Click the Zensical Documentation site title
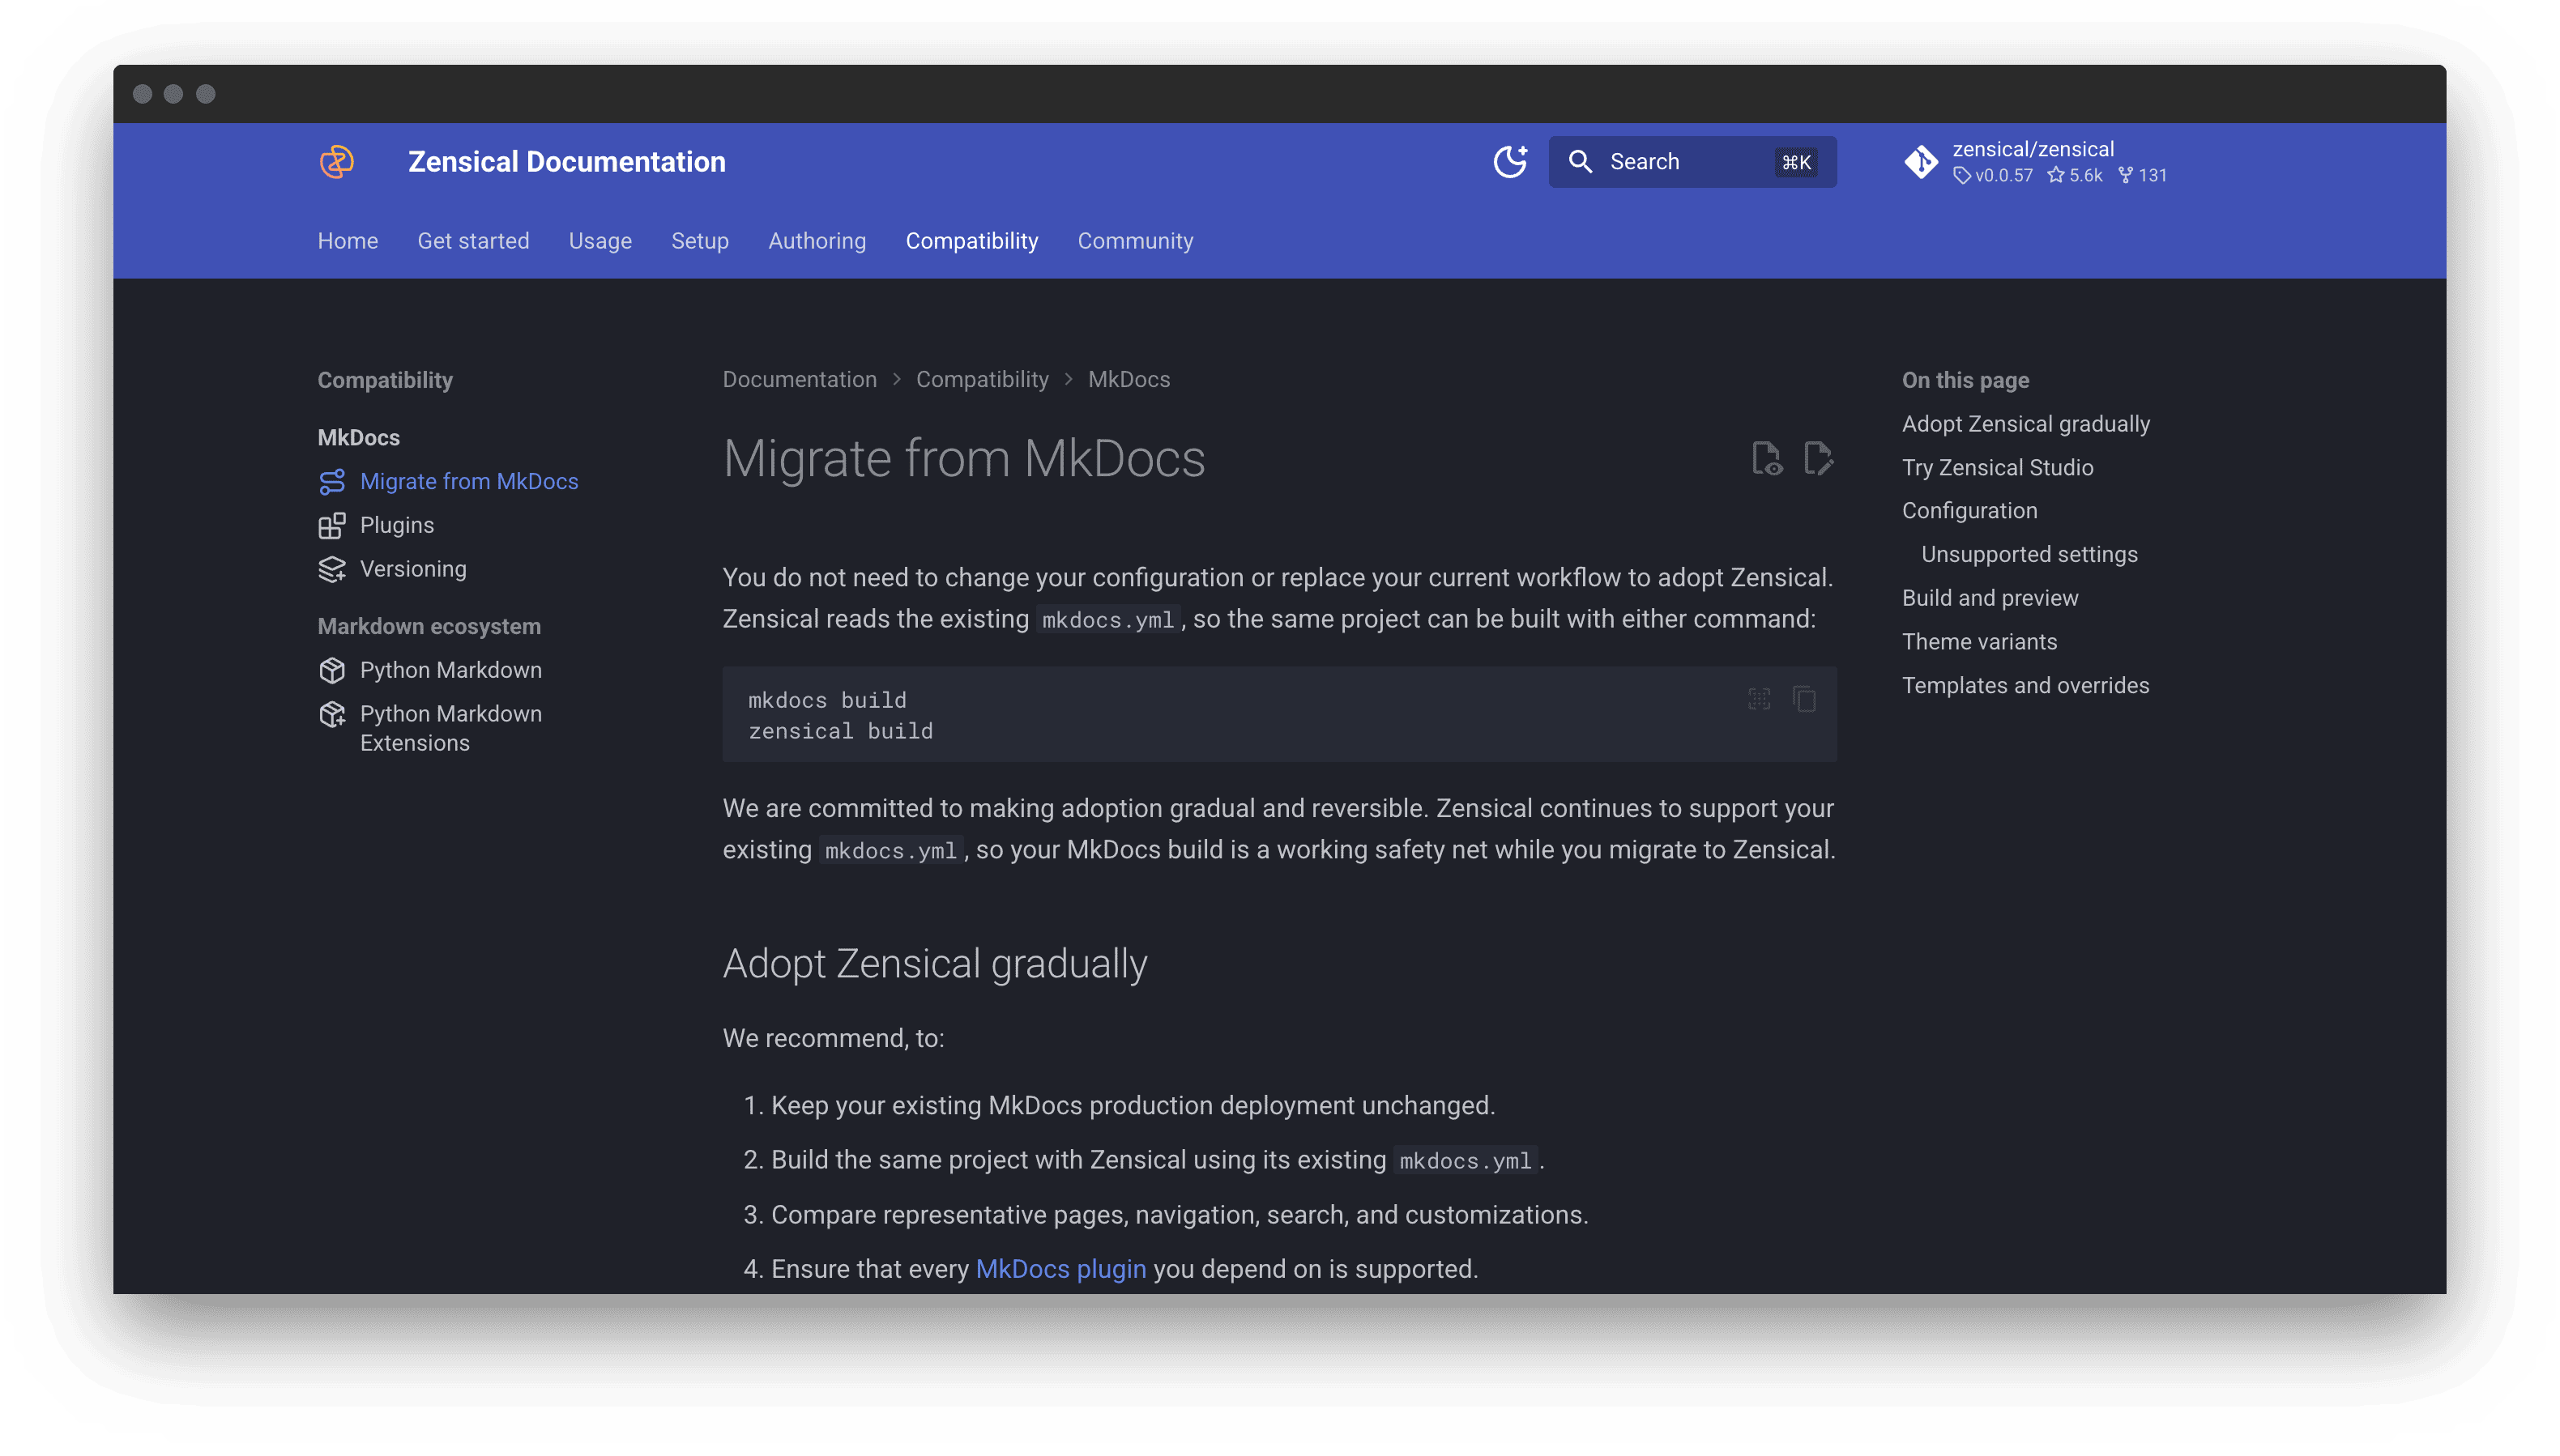 [x=566, y=161]
